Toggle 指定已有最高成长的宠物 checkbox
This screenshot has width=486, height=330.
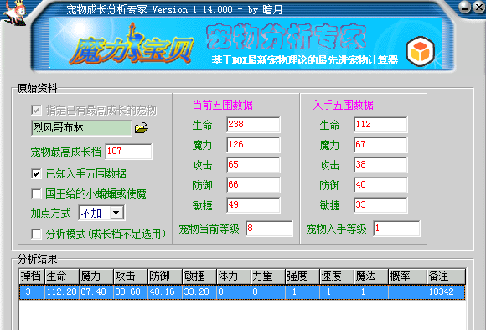click(x=36, y=110)
